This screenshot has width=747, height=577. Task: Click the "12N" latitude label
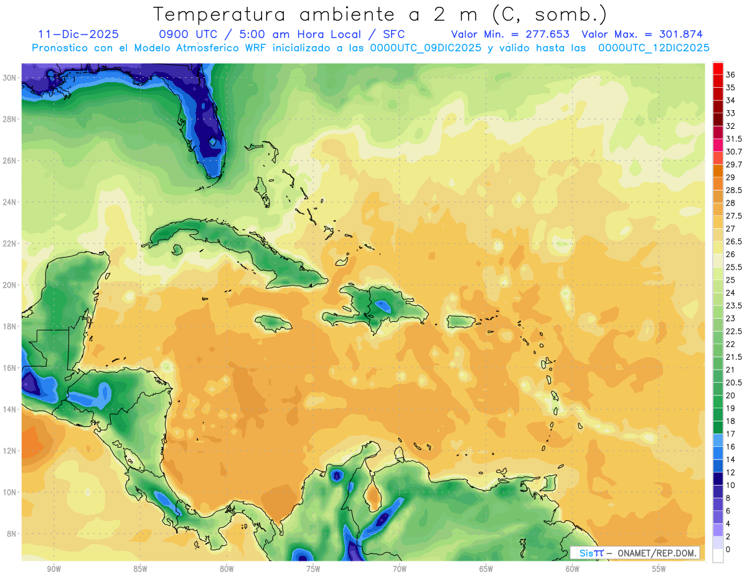9,451
